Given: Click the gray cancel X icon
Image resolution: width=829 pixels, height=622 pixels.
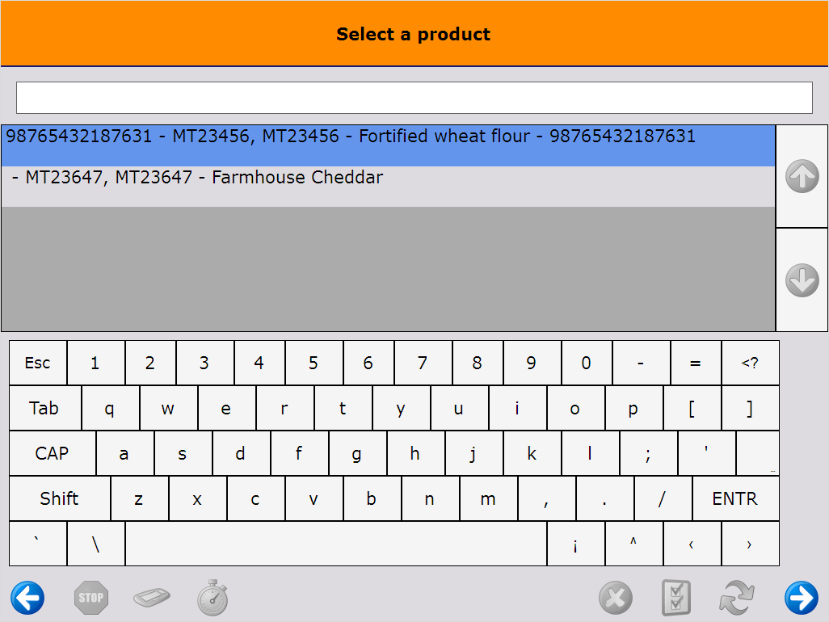Looking at the screenshot, I should [x=616, y=597].
